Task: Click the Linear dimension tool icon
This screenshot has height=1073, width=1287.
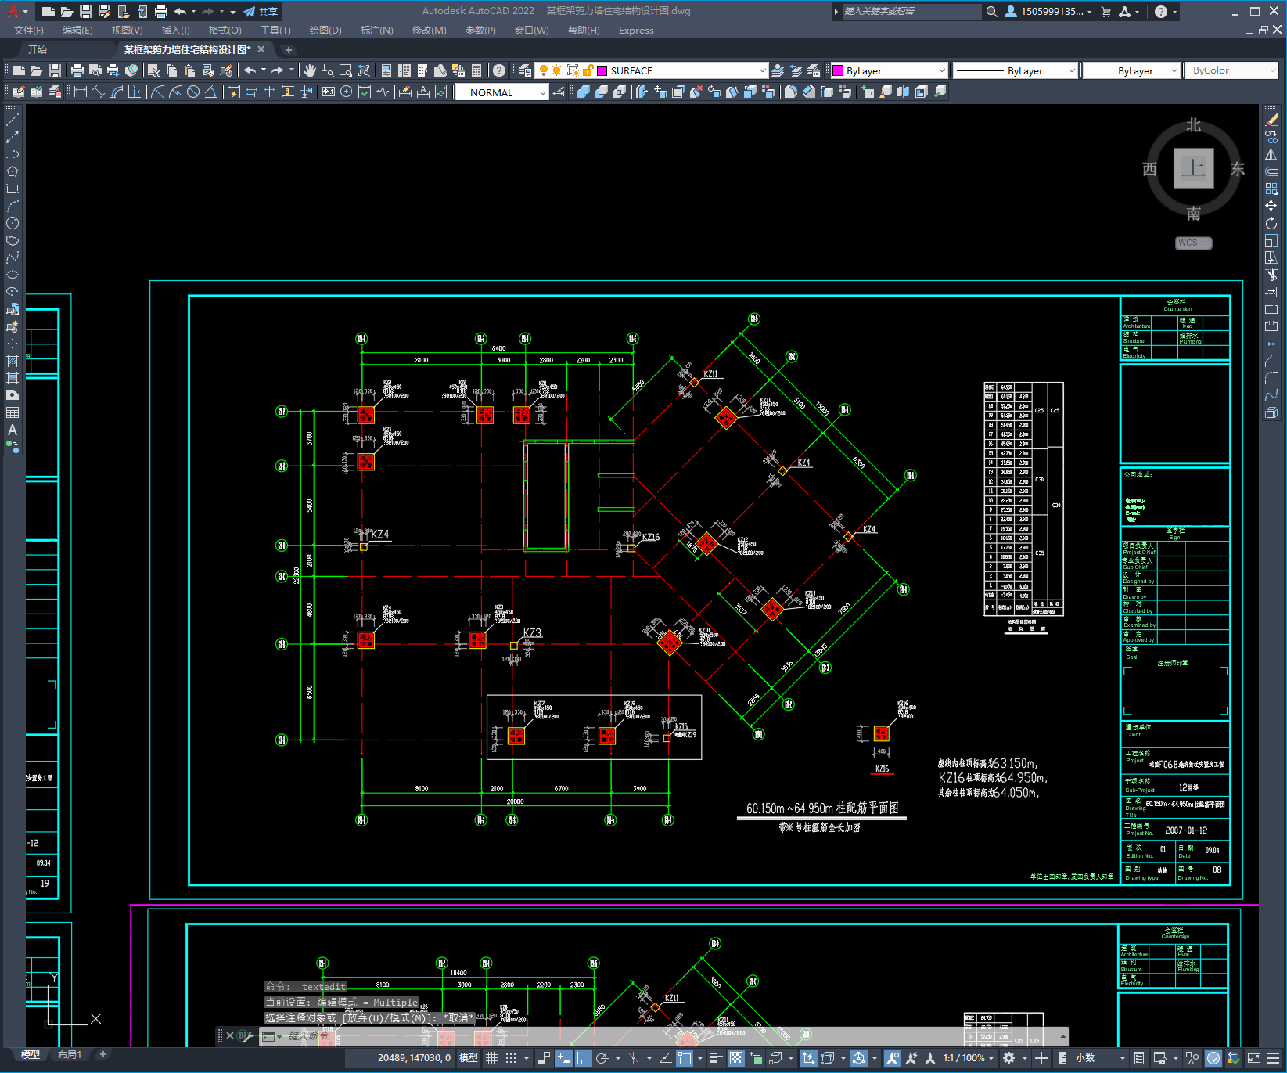Action: (x=80, y=92)
